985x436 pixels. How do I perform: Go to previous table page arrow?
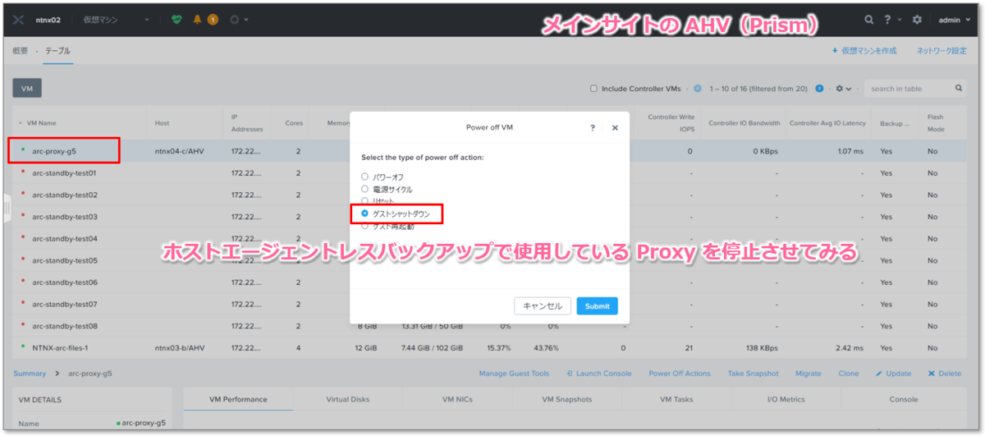pos(698,88)
